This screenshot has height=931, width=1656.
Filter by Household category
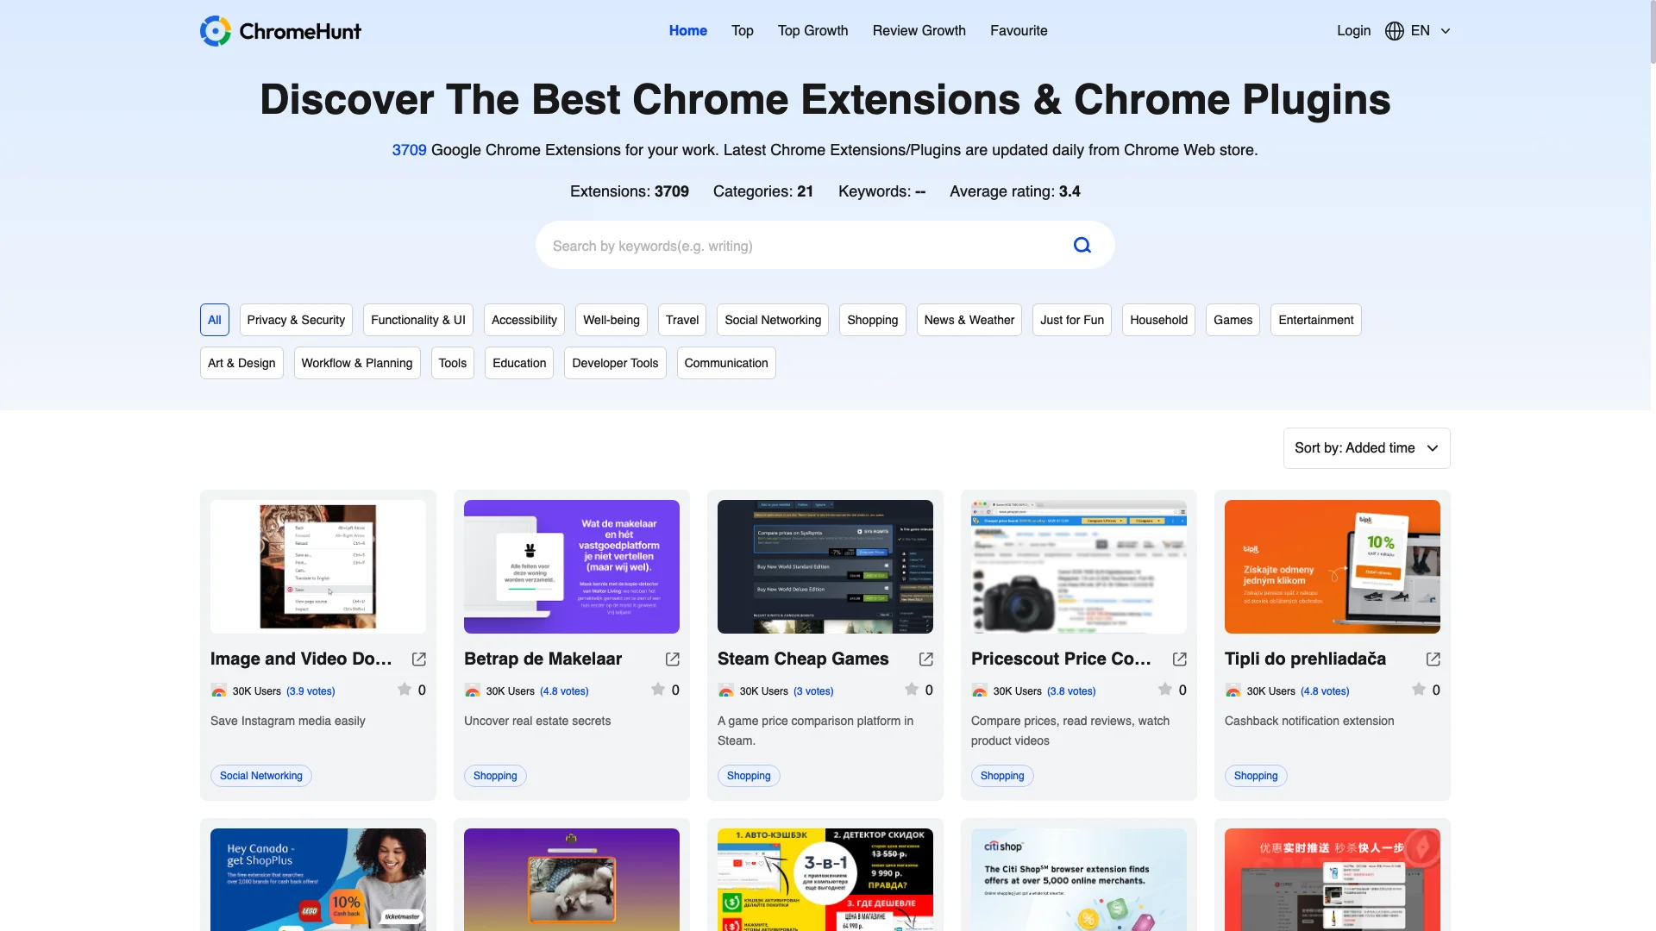[x=1158, y=320]
